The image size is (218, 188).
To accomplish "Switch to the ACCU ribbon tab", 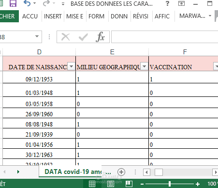I will pos(30,16).
